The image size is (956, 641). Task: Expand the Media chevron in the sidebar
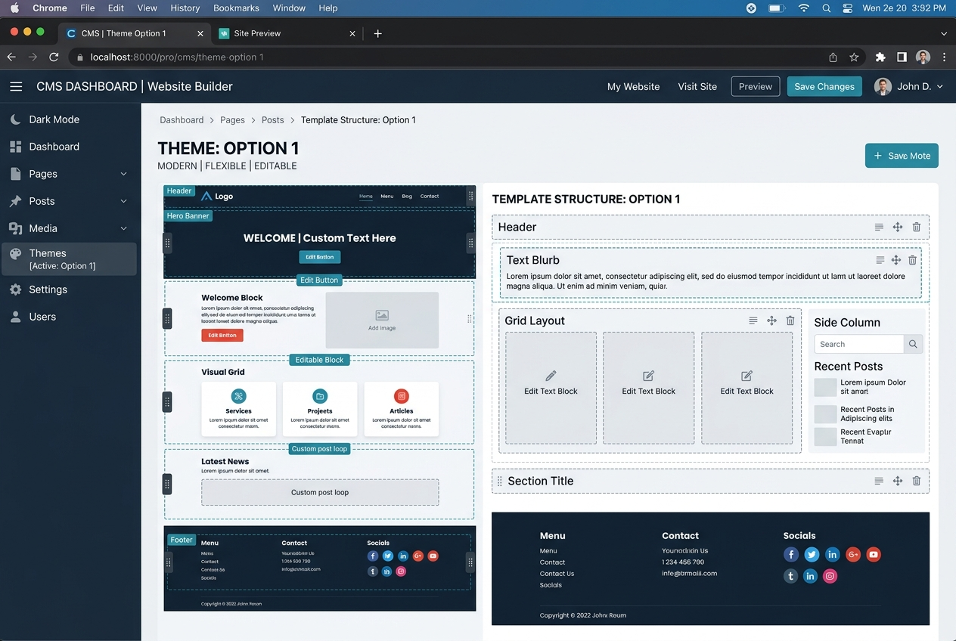(x=124, y=228)
